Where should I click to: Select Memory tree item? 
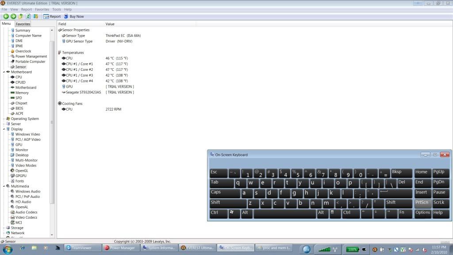tap(22, 93)
